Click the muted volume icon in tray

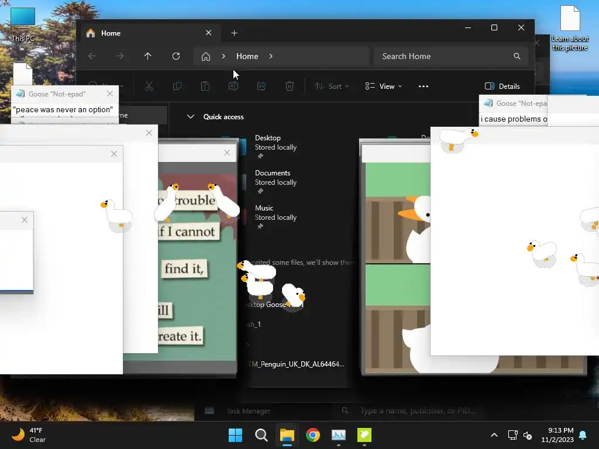(x=528, y=435)
